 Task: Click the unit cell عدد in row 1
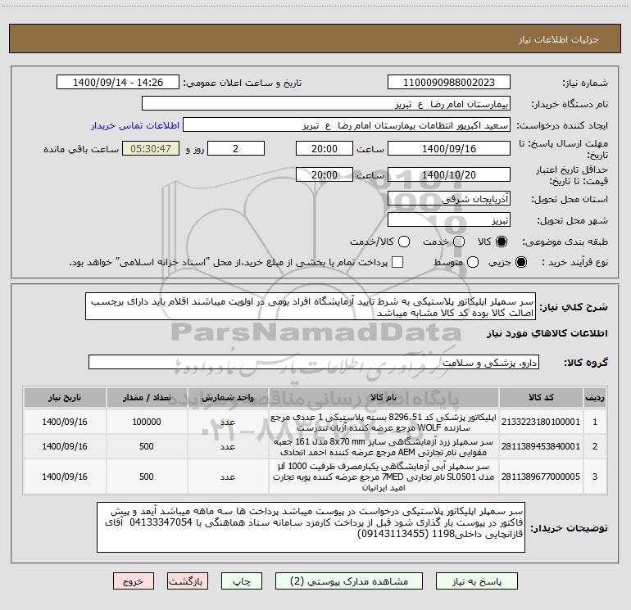point(228,422)
